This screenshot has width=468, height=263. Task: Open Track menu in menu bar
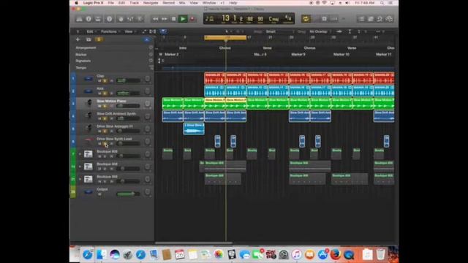tap(134, 3)
